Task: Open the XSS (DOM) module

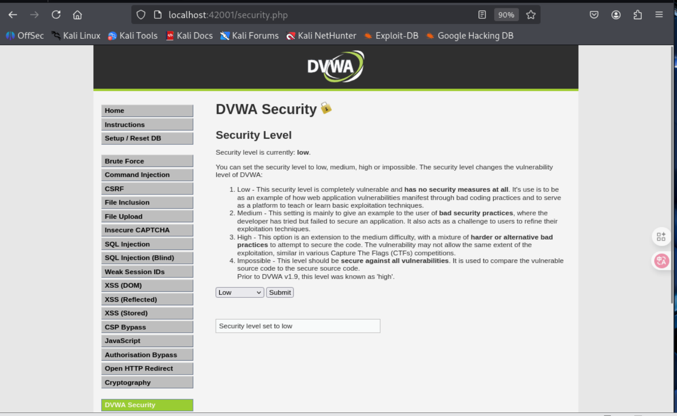Action: 147,286
